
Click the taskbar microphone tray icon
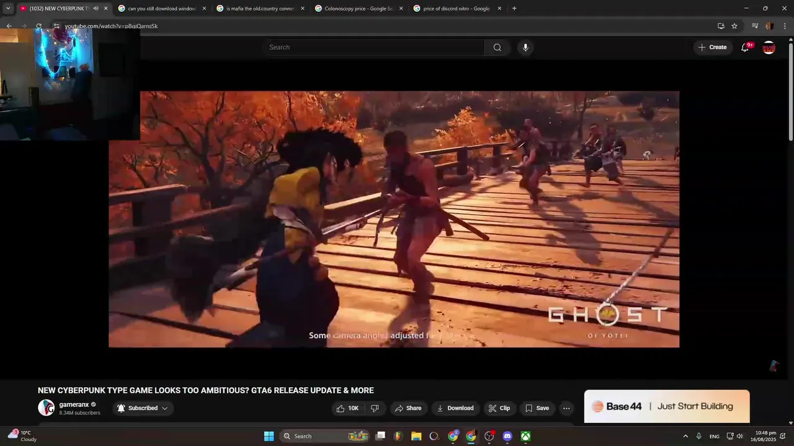tap(699, 436)
